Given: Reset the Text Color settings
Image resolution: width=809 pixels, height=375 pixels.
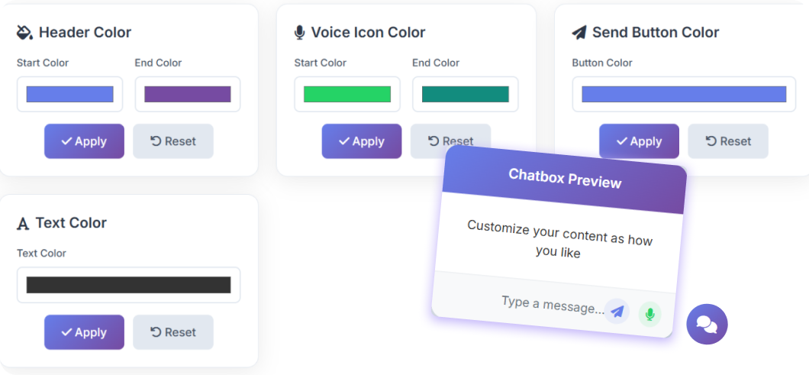Looking at the screenshot, I should (173, 332).
